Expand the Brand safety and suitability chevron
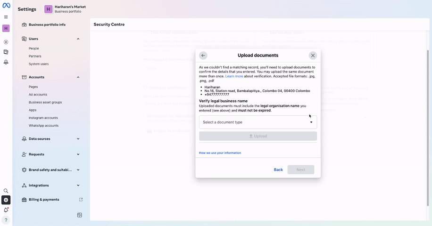 click(x=78, y=170)
